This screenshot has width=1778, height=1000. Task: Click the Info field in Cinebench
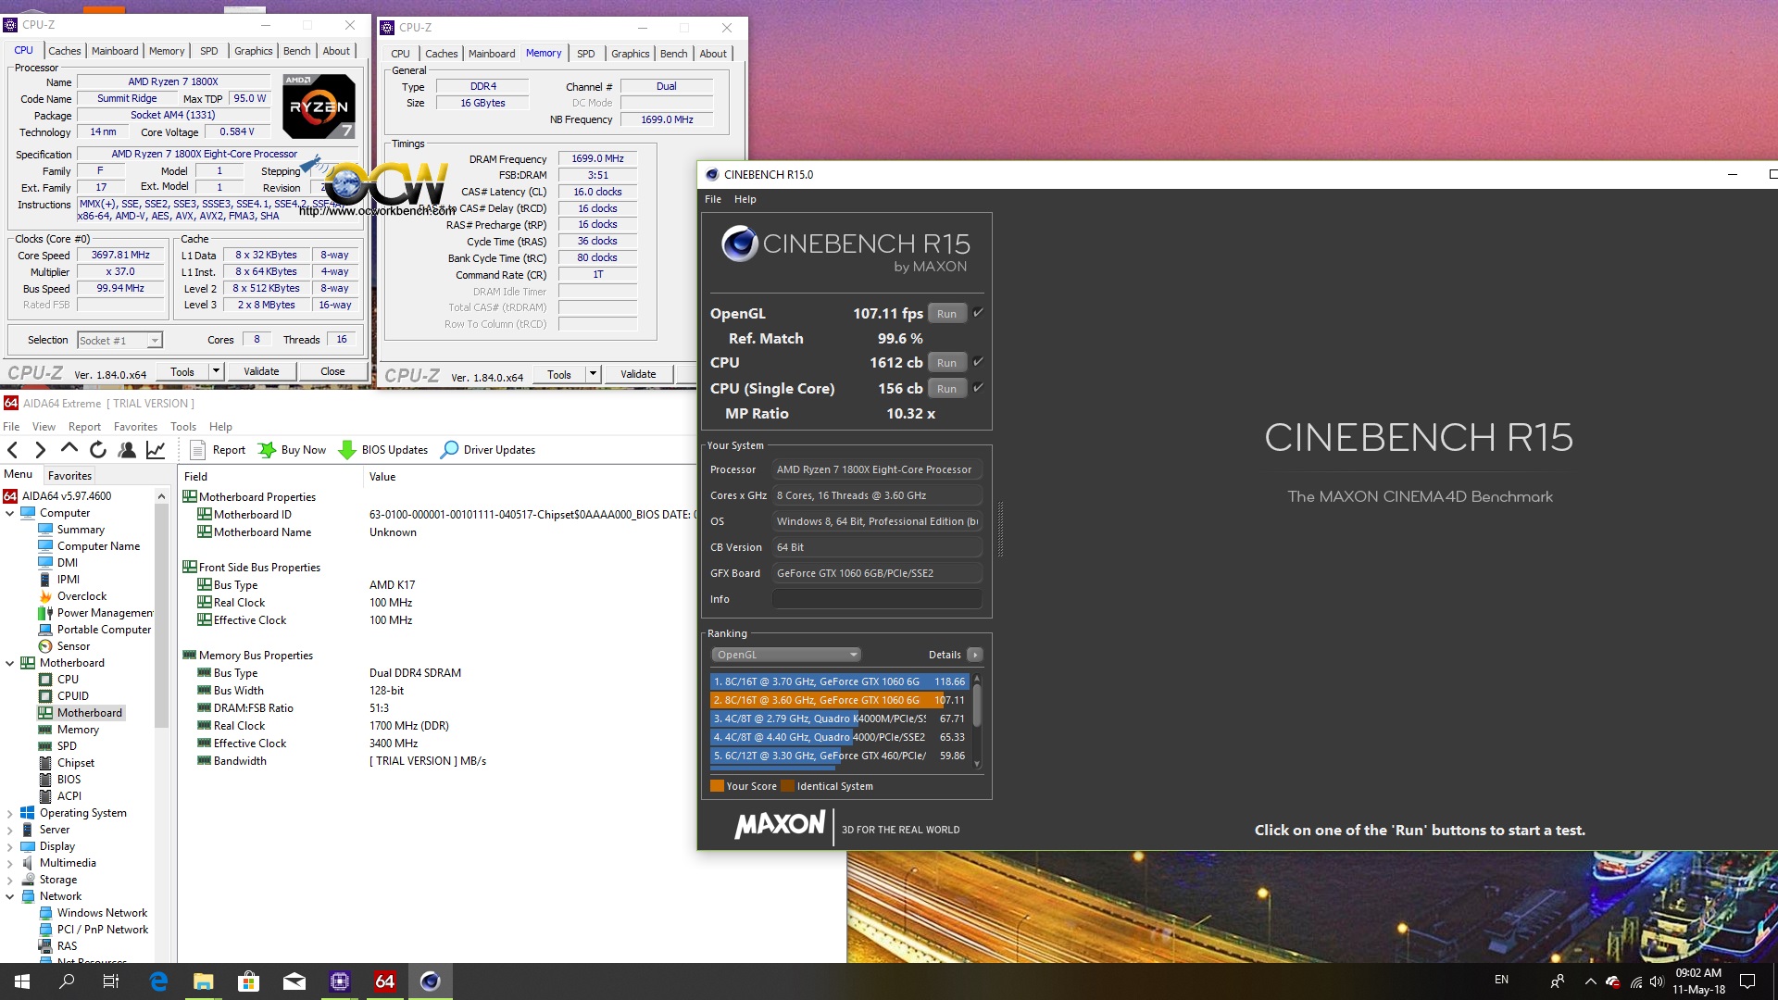(x=877, y=599)
